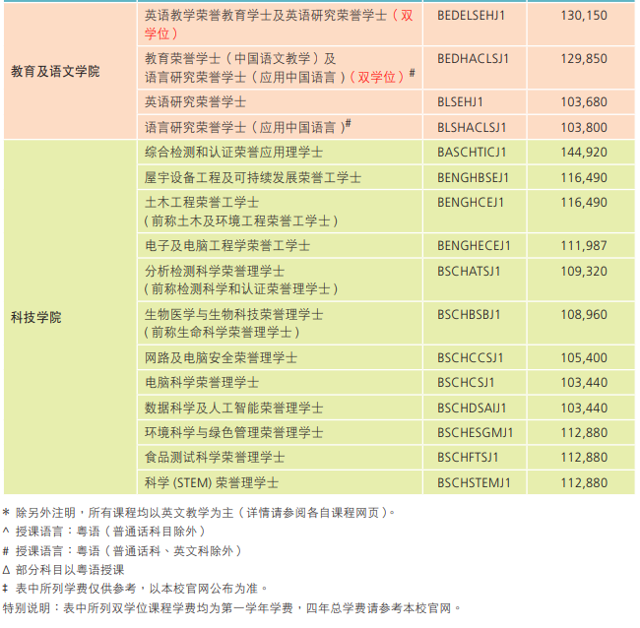Click the 教育及语文学院 faculty cell
The width and height of the screenshot is (640, 628).
coord(55,72)
